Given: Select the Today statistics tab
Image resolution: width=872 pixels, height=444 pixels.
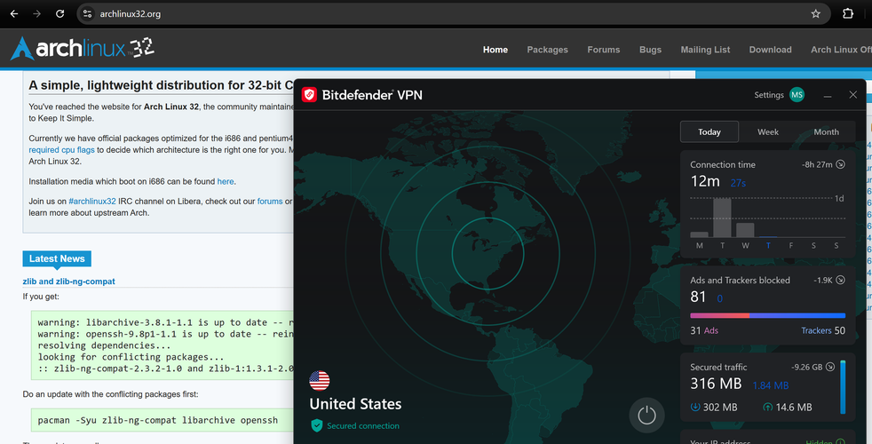Looking at the screenshot, I should 709,131.
